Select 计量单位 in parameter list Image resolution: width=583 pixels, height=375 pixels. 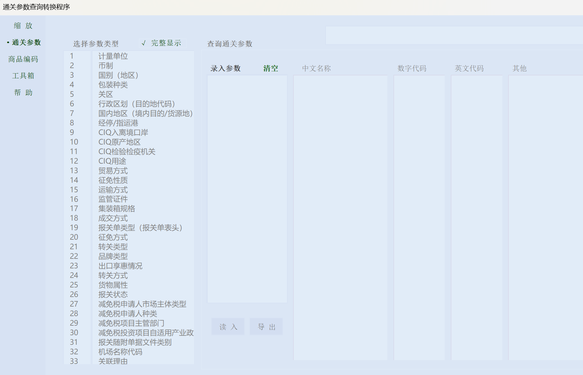click(113, 56)
